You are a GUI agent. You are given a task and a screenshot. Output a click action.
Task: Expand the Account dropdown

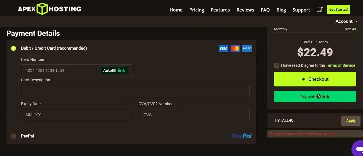tap(346, 21)
